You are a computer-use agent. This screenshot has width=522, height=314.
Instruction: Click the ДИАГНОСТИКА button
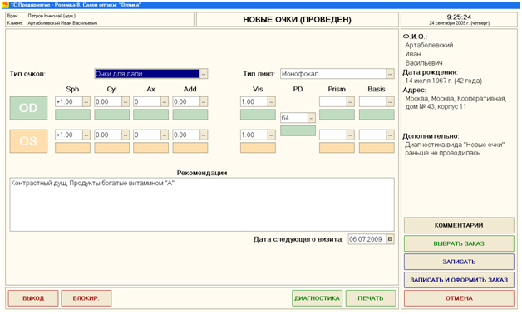(317, 298)
